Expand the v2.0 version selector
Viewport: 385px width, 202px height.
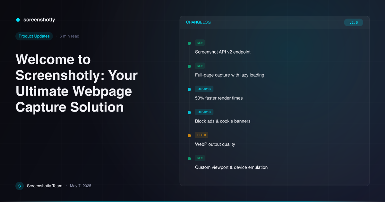point(354,22)
